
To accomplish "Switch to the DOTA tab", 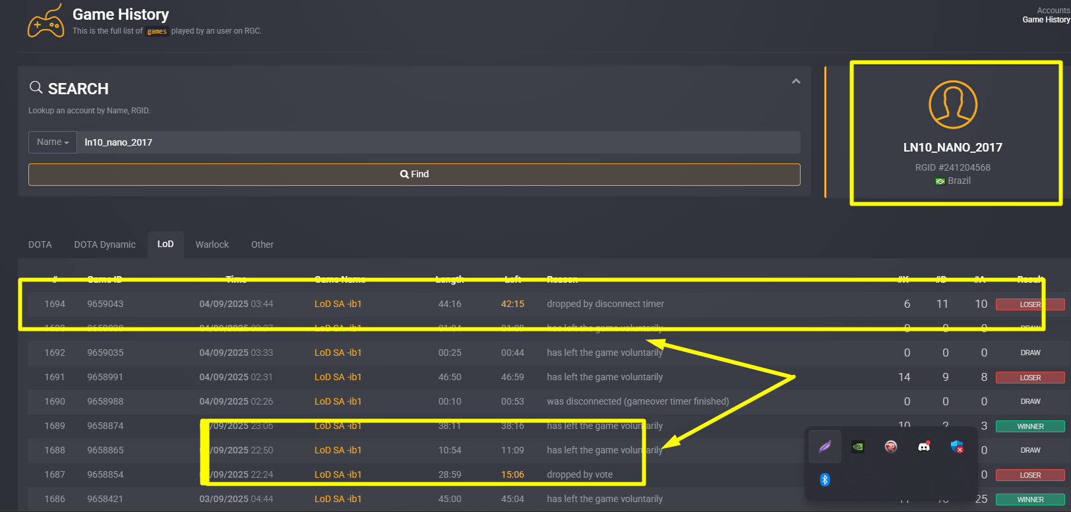I will click(40, 244).
